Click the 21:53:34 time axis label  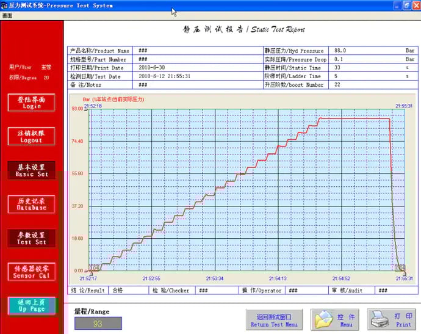pos(215,278)
